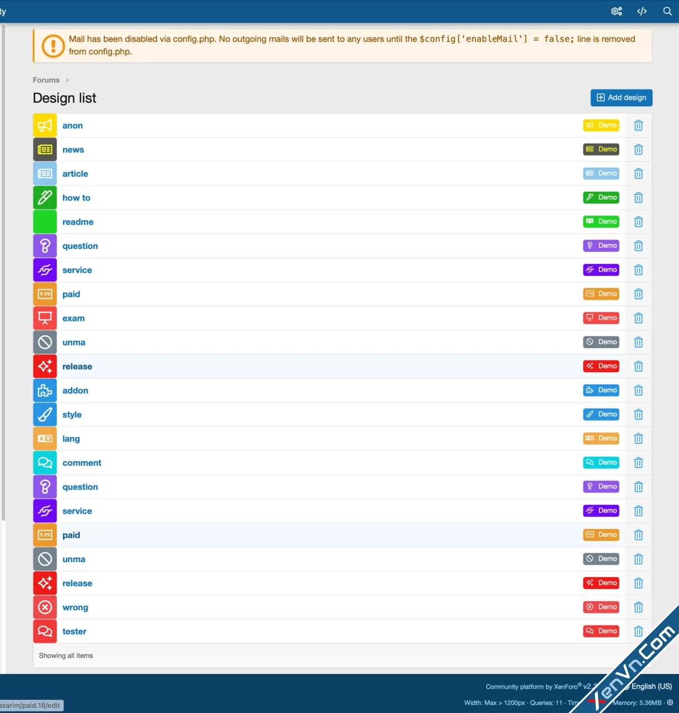Viewport: 679px width, 713px height.
Task: Click trash icon for the news design
Action: click(638, 150)
